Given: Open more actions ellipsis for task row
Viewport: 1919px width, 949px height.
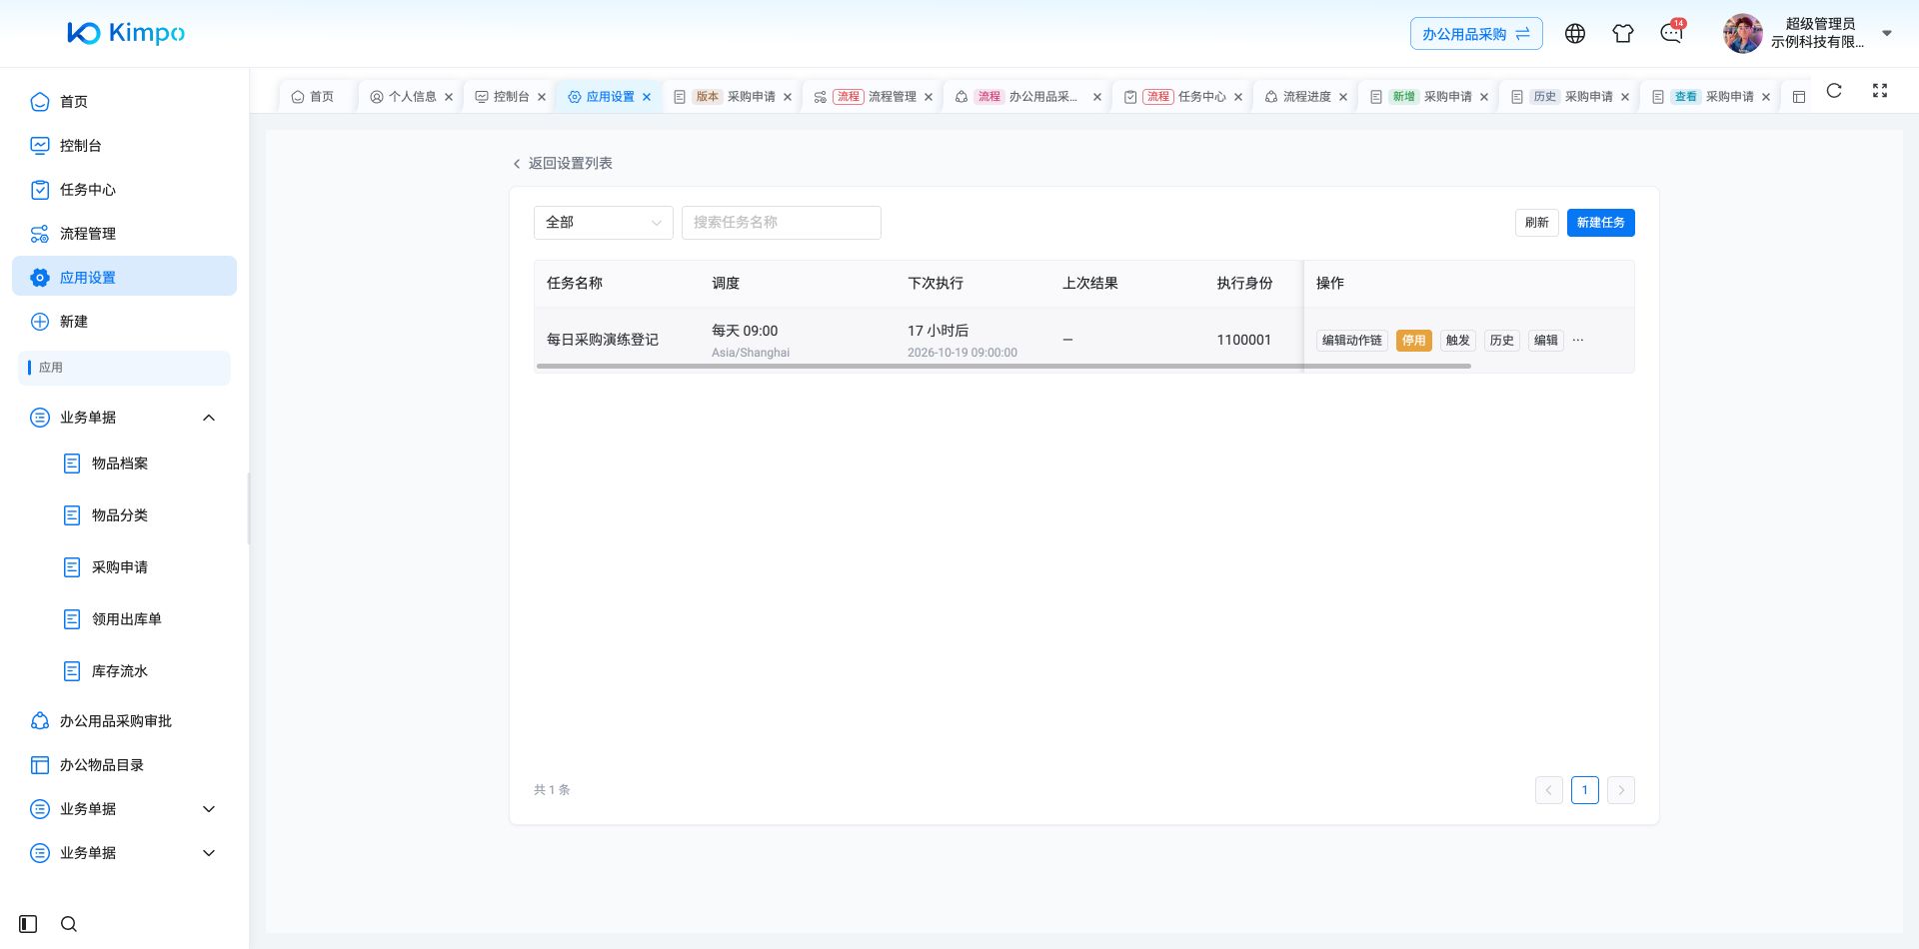Looking at the screenshot, I should [x=1578, y=340].
